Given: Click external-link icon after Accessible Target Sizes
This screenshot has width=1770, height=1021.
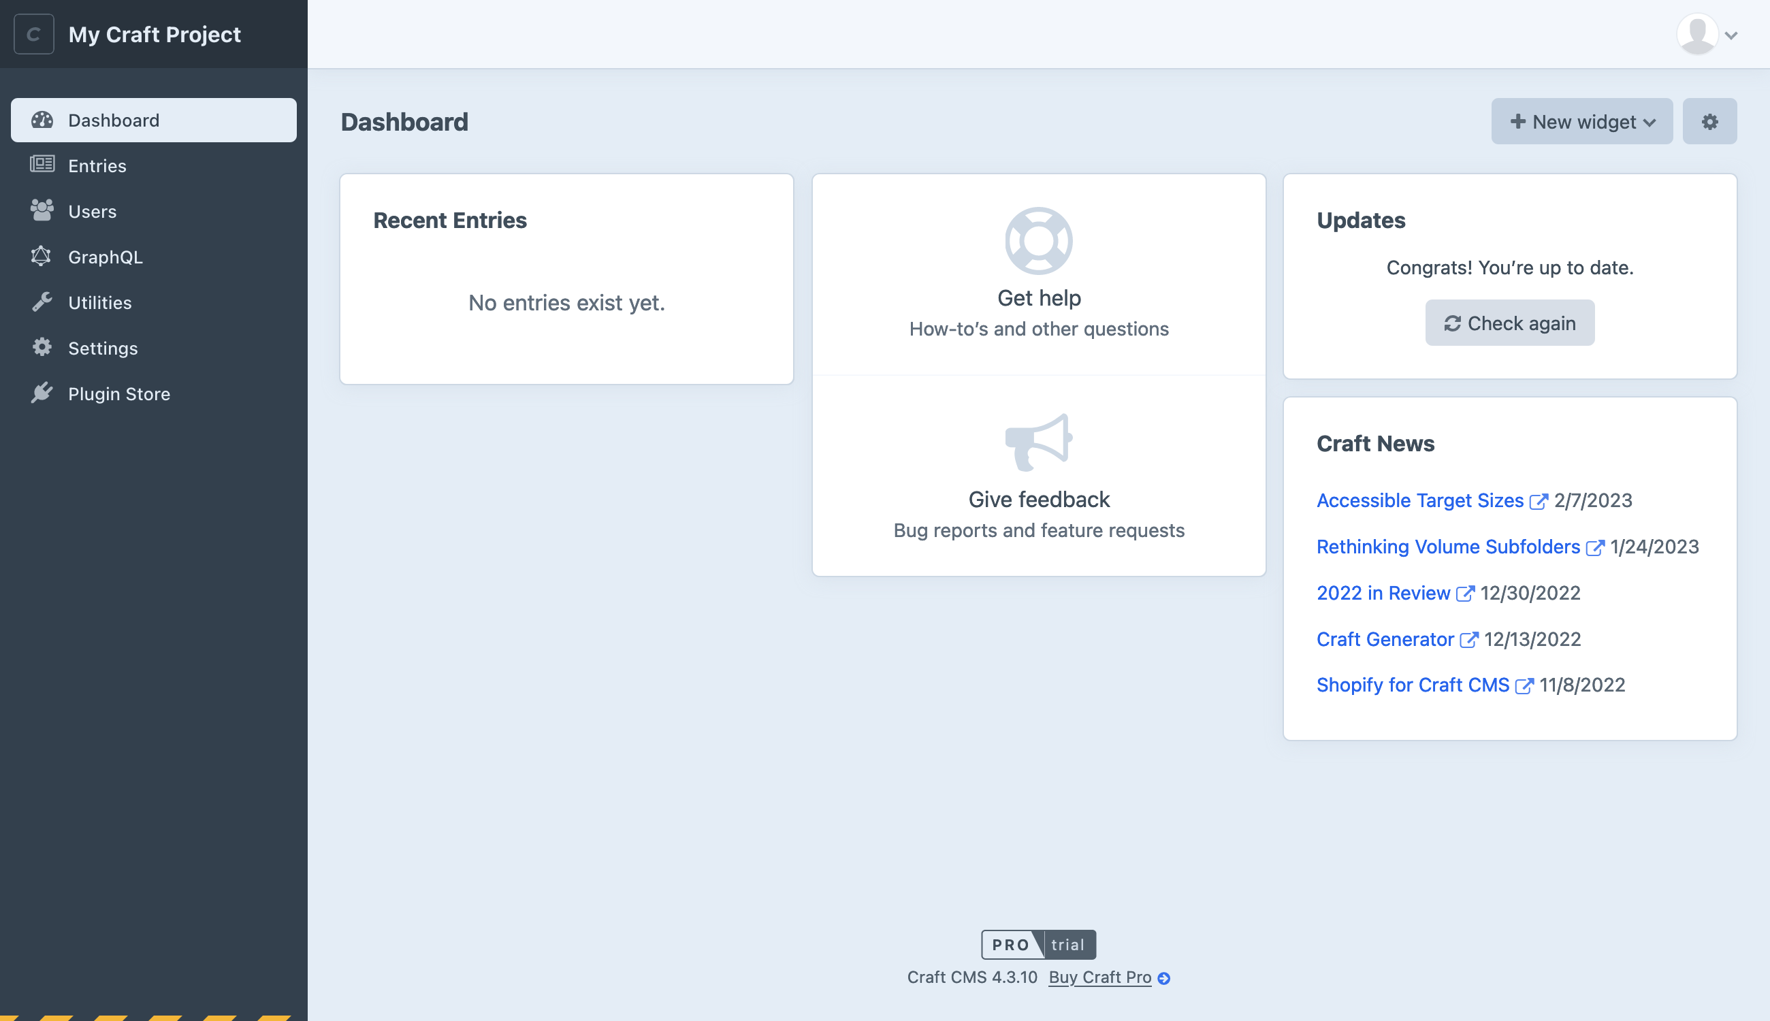Looking at the screenshot, I should pyautogui.click(x=1539, y=502).
